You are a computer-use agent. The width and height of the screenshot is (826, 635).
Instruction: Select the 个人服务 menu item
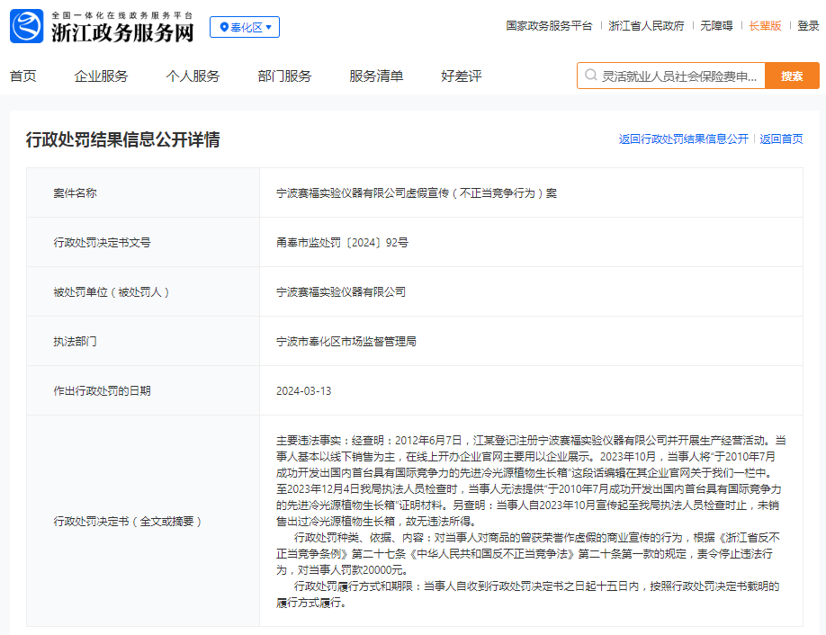tap(193, 76)
